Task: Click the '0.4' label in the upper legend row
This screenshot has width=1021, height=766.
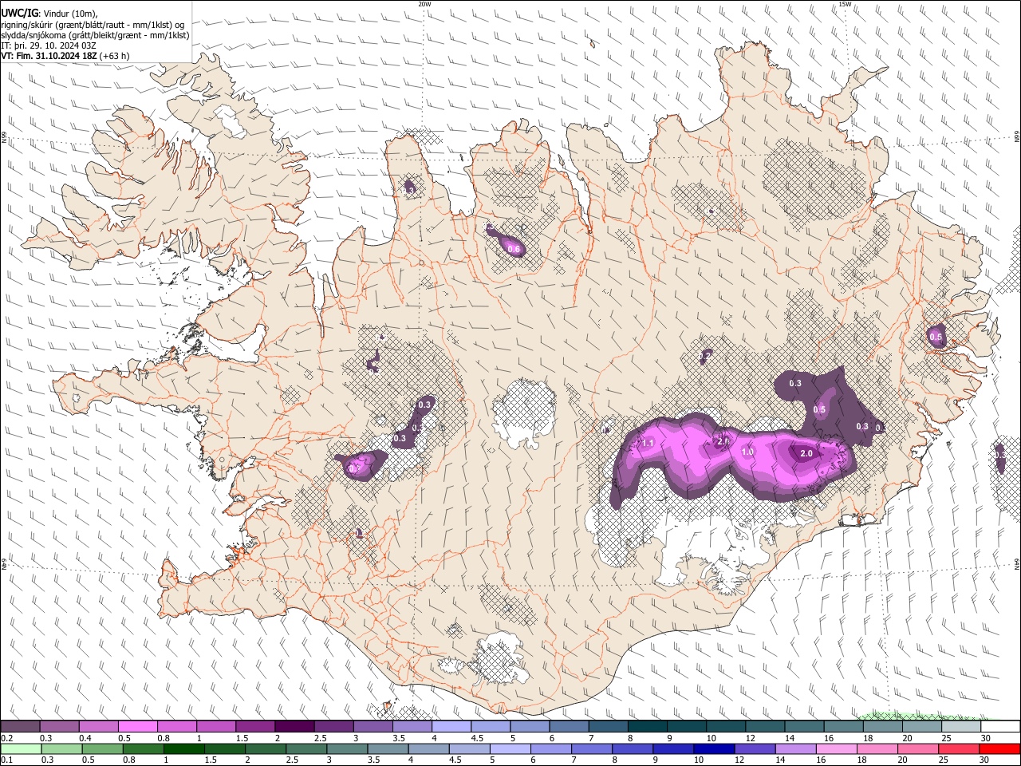Action: pos(85,738)
